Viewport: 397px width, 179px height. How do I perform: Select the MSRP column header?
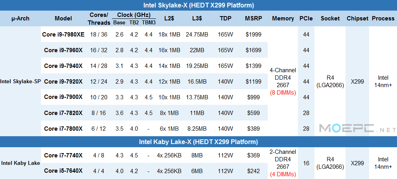[x=253, y=18]
